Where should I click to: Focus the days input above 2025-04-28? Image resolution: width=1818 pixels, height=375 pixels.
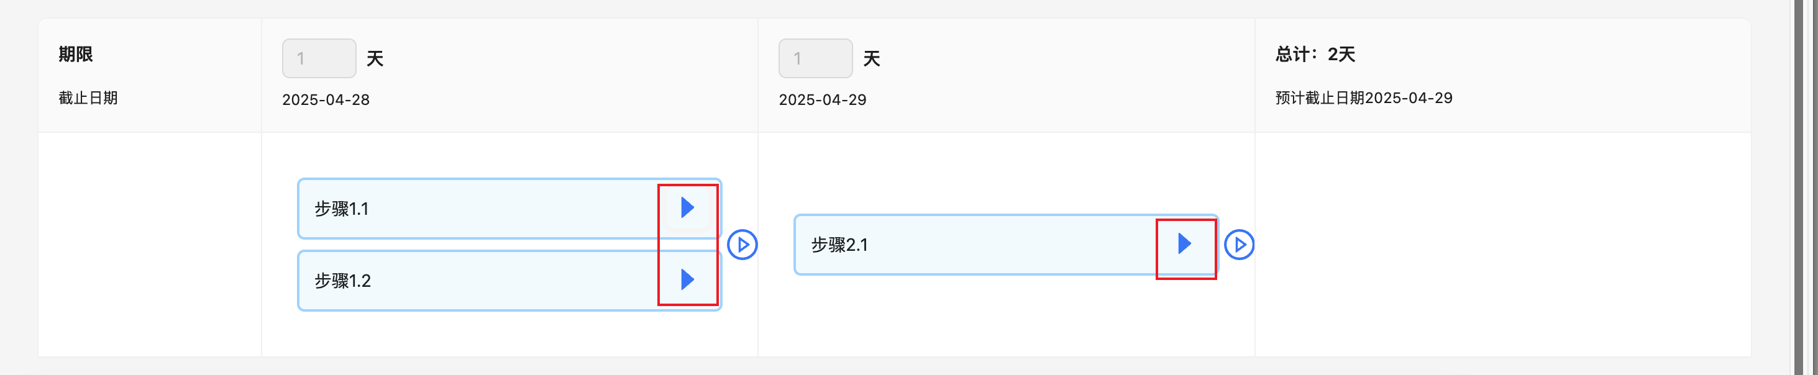click(319, 58)
